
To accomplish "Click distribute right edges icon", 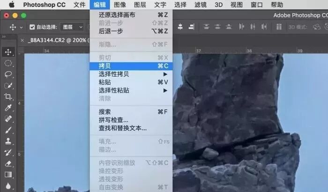I will coord(264,27).
